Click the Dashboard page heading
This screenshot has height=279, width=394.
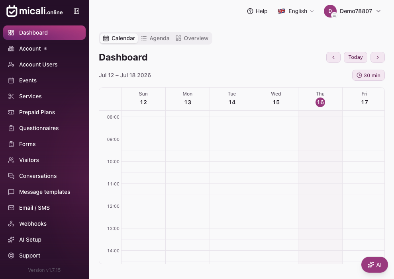tap(123, 57)
